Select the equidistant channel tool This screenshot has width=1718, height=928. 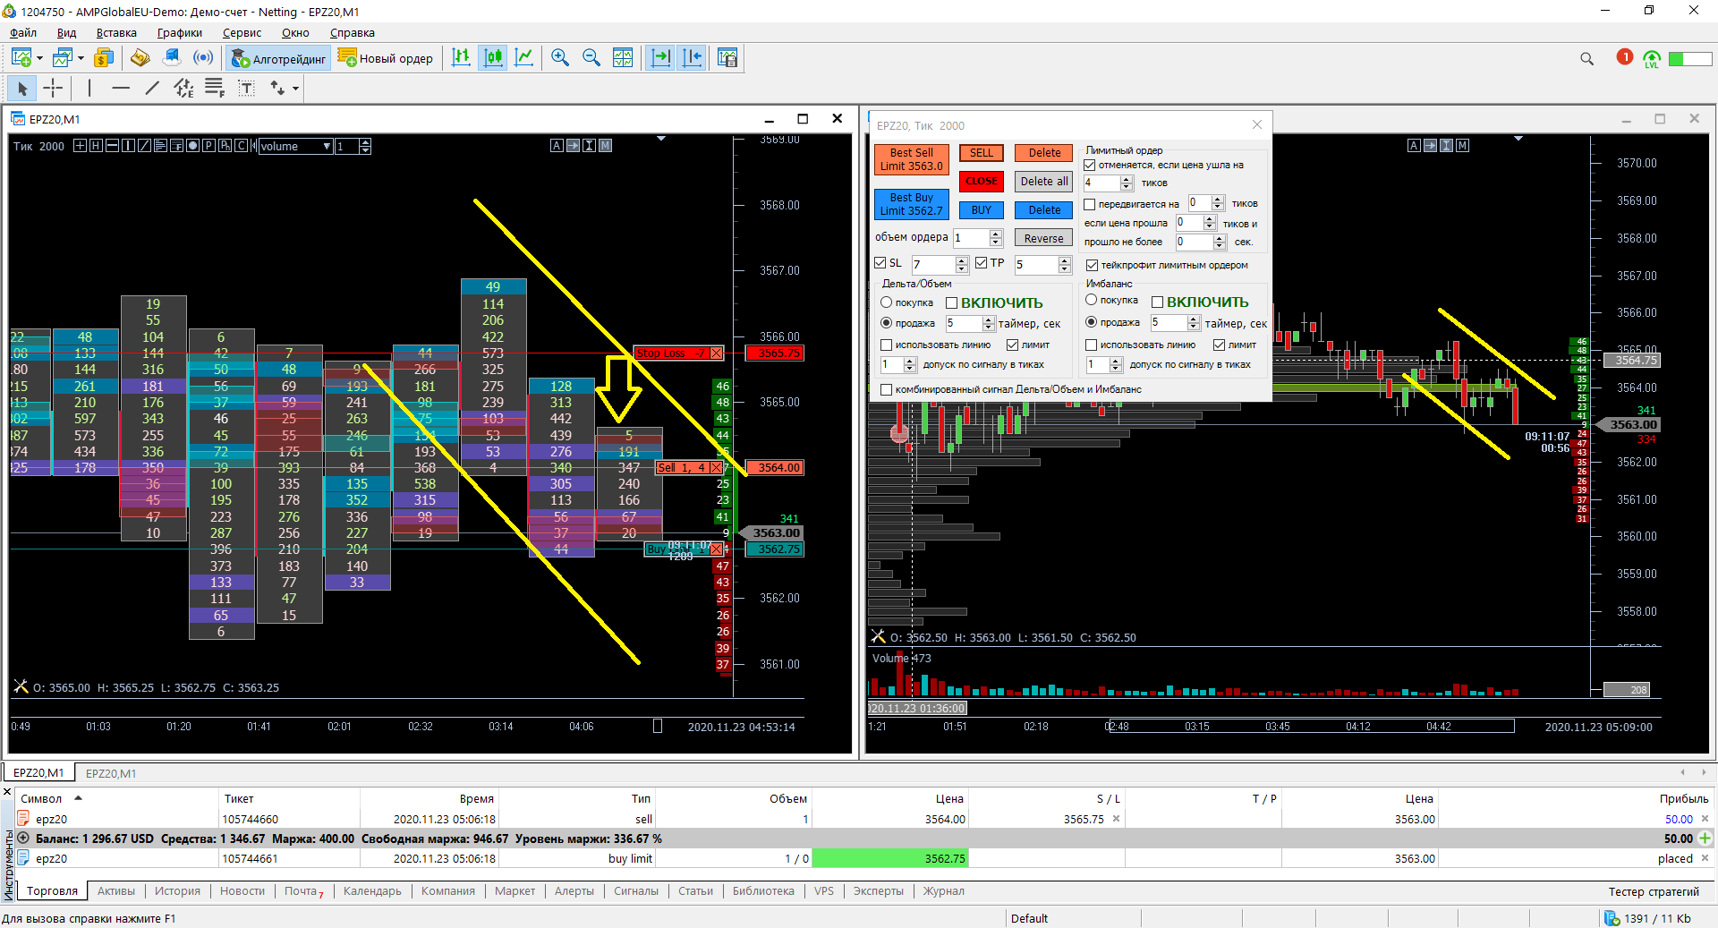(183, 88)
